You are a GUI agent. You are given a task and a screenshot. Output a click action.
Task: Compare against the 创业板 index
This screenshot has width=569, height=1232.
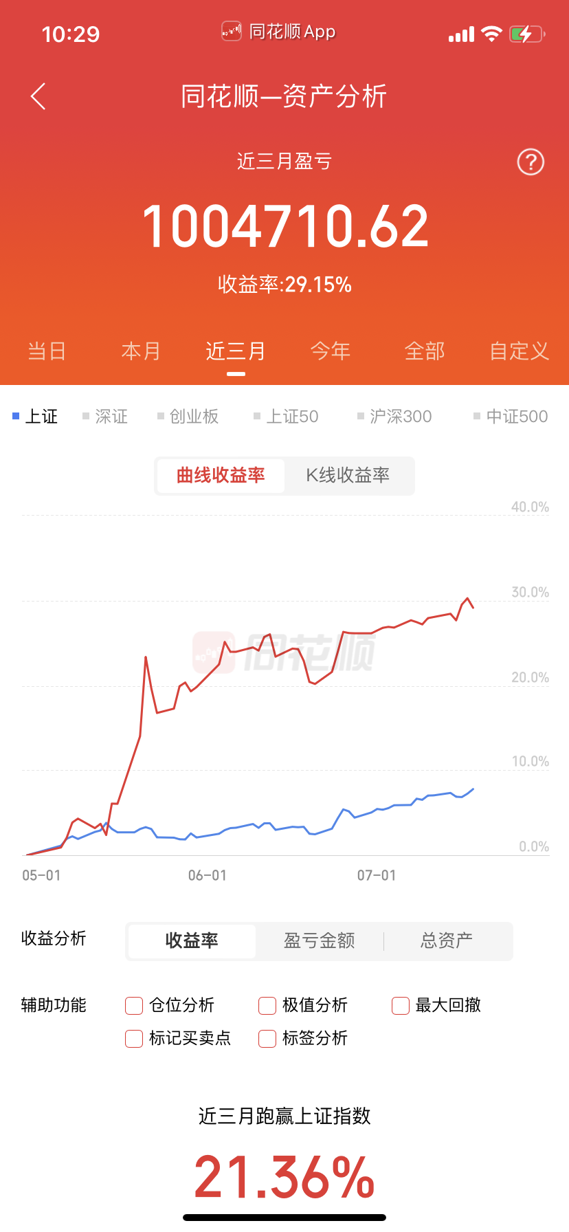pos(188,417)
